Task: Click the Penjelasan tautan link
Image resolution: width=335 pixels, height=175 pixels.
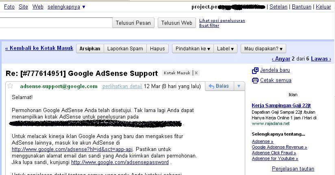Action: pyautogui.click(x=293, y=169)
